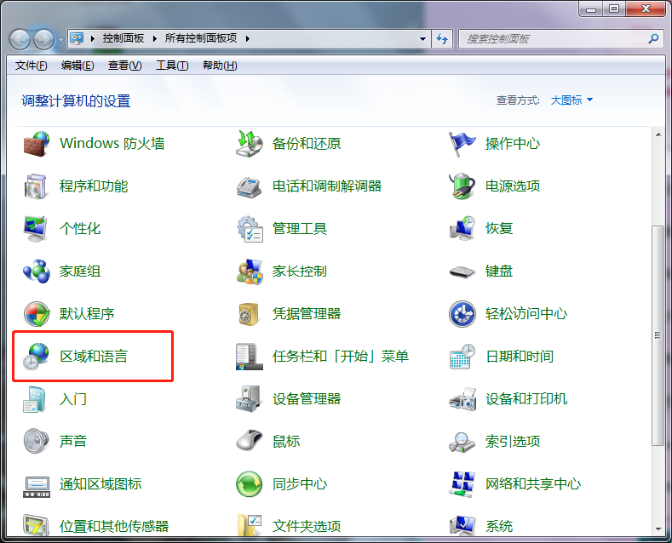Screen dimensions: 672x543
Task: Click the 区域和语言 globe icon
Action: click(x=37, y=357)
